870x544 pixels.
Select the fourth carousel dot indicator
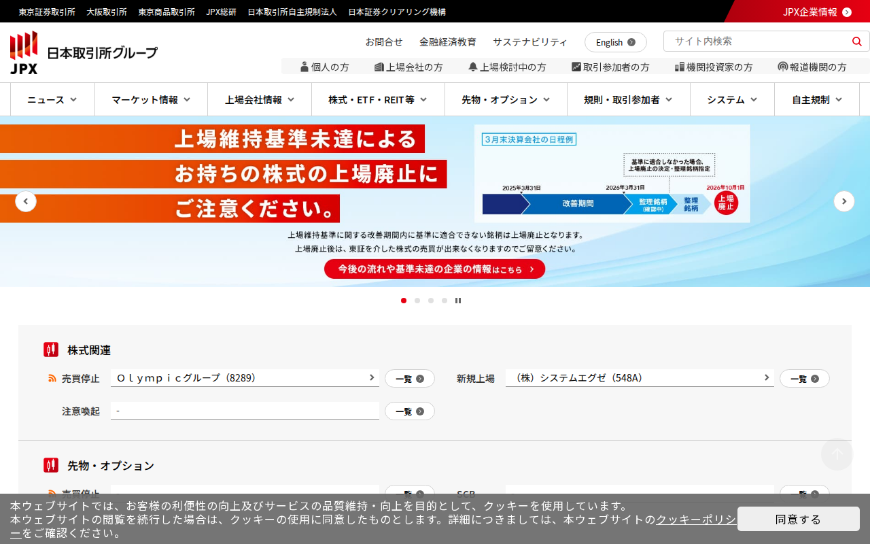point(445,301)
